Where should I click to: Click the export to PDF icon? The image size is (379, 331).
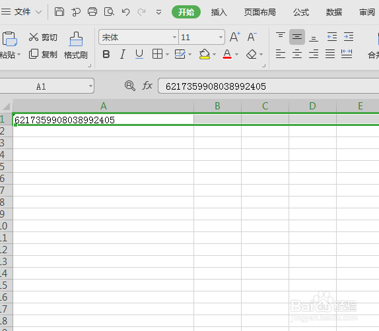click(x=76, y=12)
